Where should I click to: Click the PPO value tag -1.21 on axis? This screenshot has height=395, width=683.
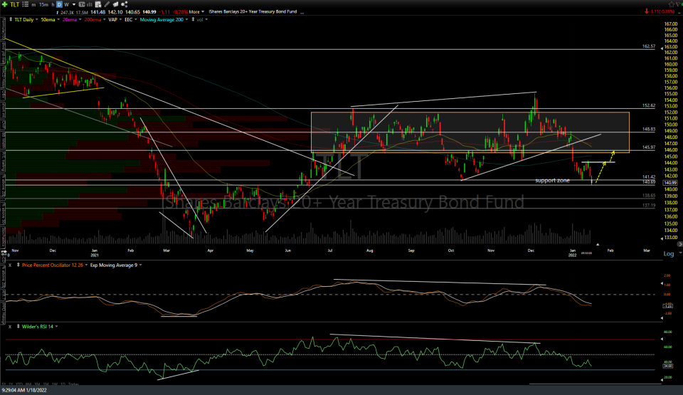[x=668, y=306]
